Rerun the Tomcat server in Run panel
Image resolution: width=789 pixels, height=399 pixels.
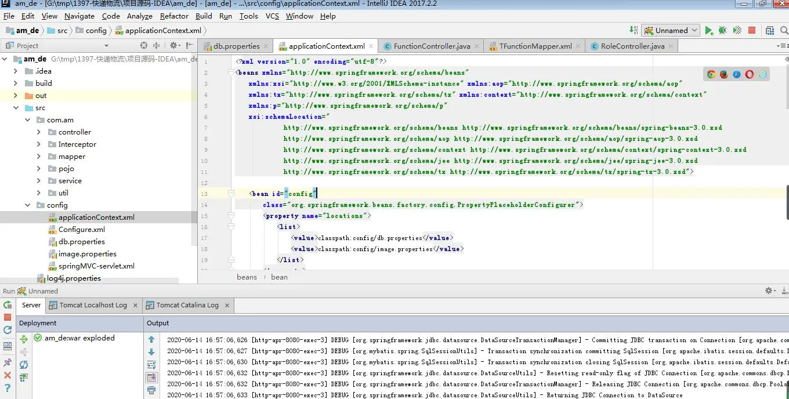[x=8, y=305]
